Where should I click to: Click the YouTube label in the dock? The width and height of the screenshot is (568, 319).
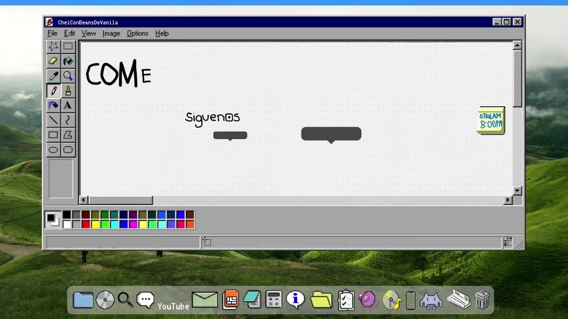coord(173,306)
